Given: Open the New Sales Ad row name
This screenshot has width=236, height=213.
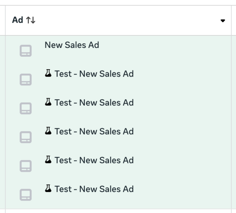Looking at the screenshot, I should tap(72, 45).
